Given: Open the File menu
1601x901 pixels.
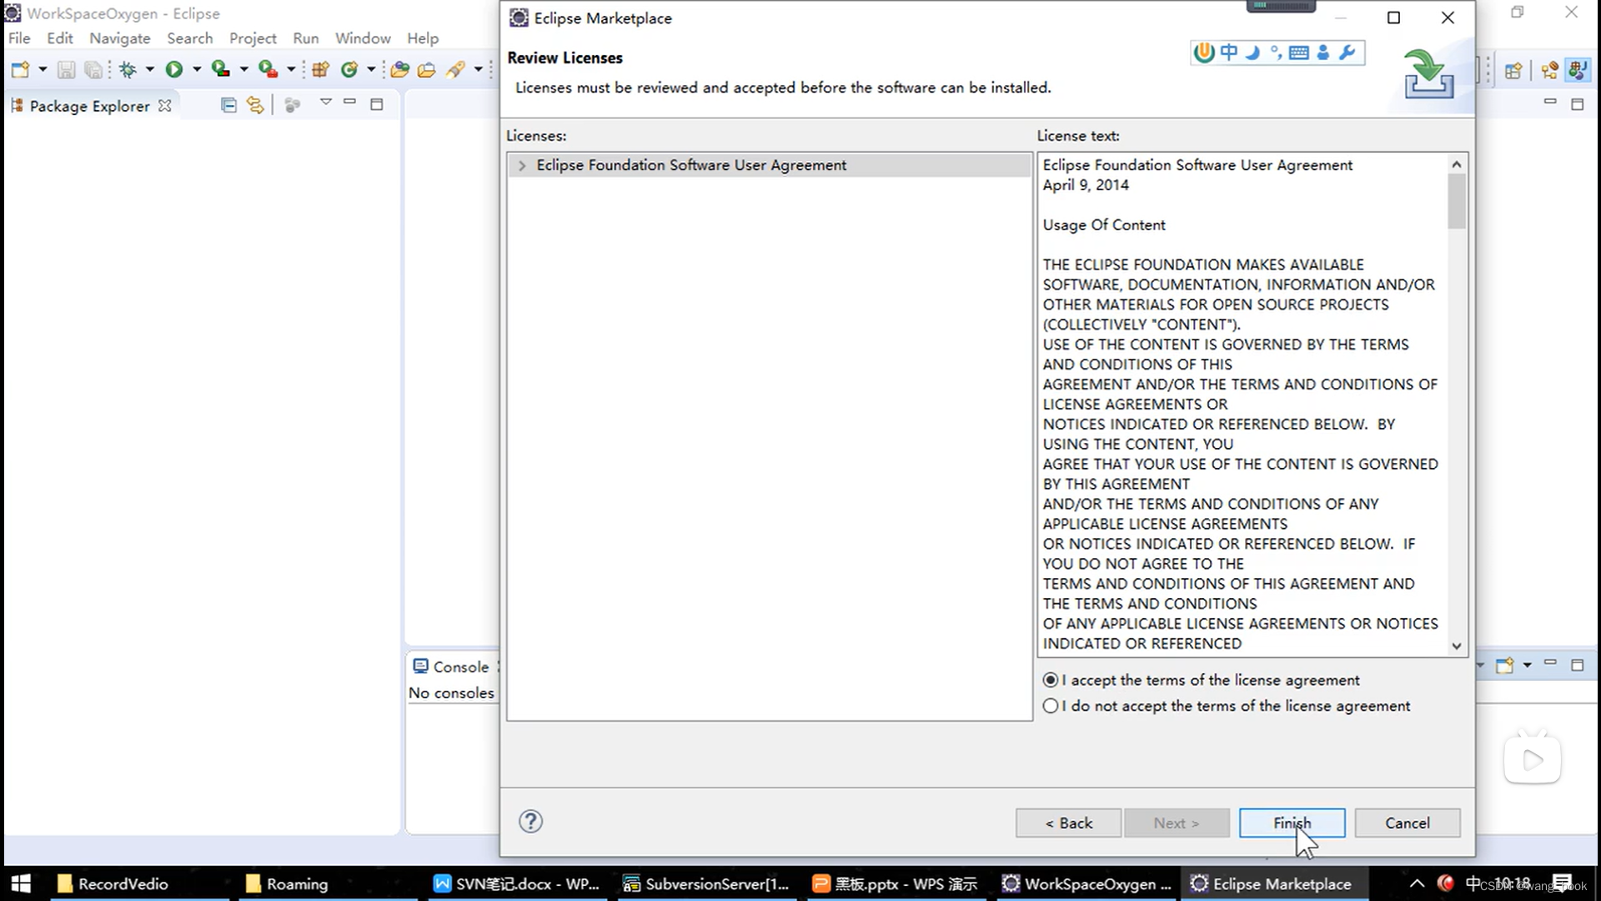Looking at the screenshot, I should click(19, 38).
